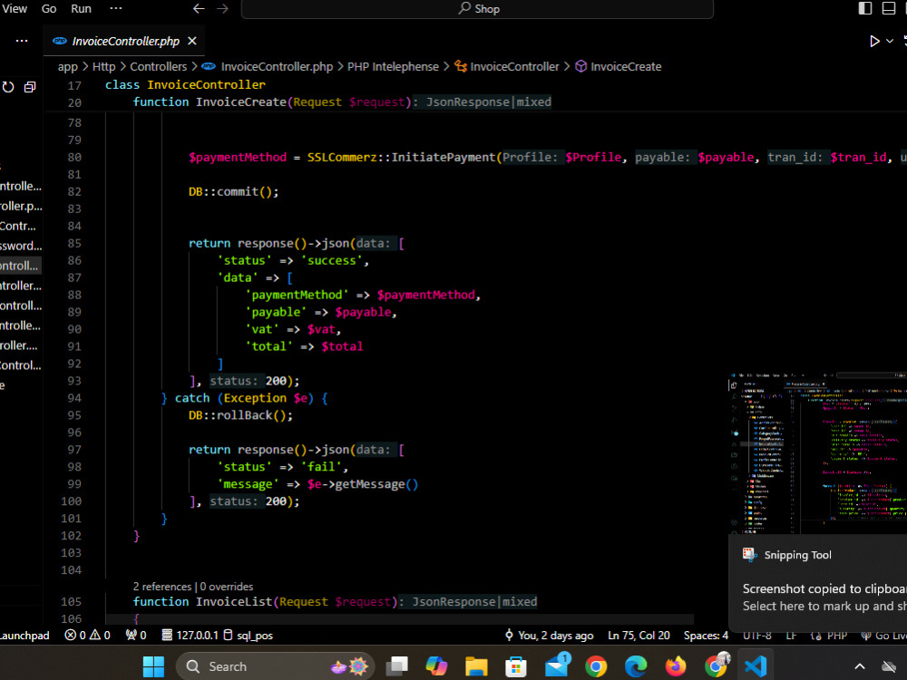The image size is (907, 680).
Task: Open the Windows Start menu
Action: click(x=153, y=666)
